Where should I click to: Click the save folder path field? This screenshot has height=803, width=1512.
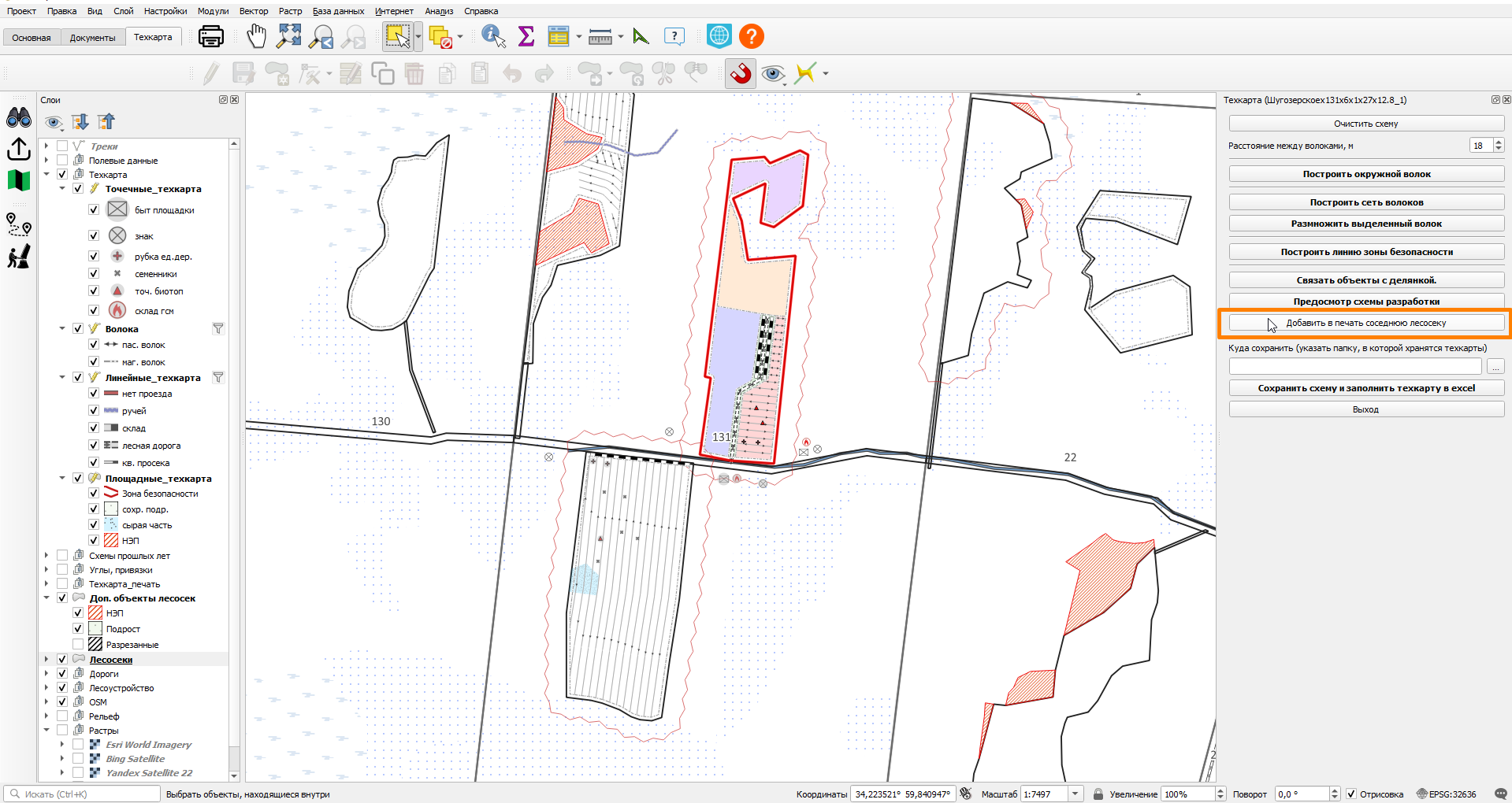point(1355,366)
